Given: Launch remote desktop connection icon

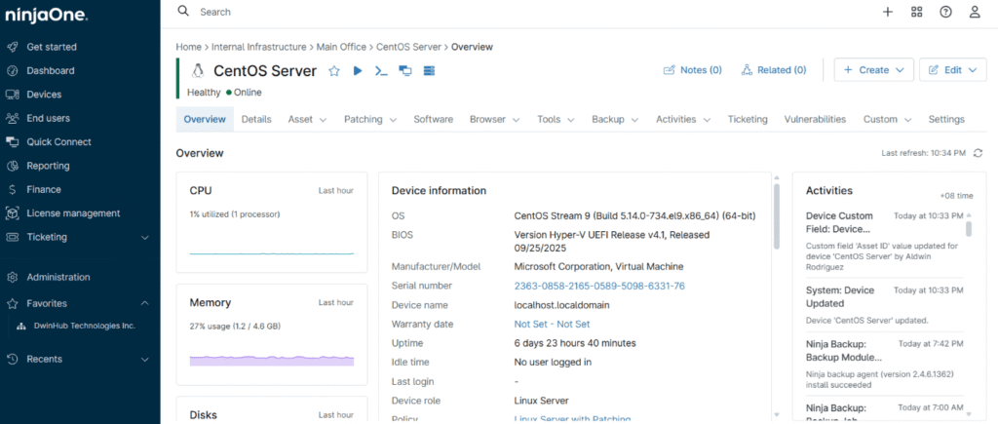Looking at the screenshot, I should tap(404, 70).
